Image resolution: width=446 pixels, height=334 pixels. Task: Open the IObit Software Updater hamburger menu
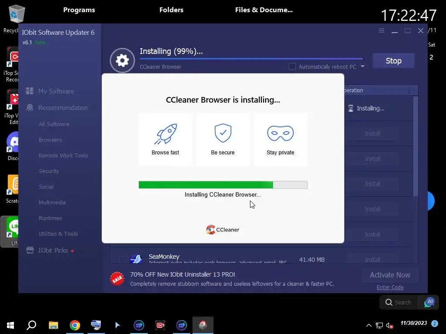point(382,30)
